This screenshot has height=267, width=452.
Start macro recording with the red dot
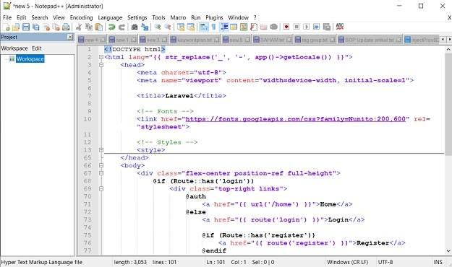[x=286, y=27]
